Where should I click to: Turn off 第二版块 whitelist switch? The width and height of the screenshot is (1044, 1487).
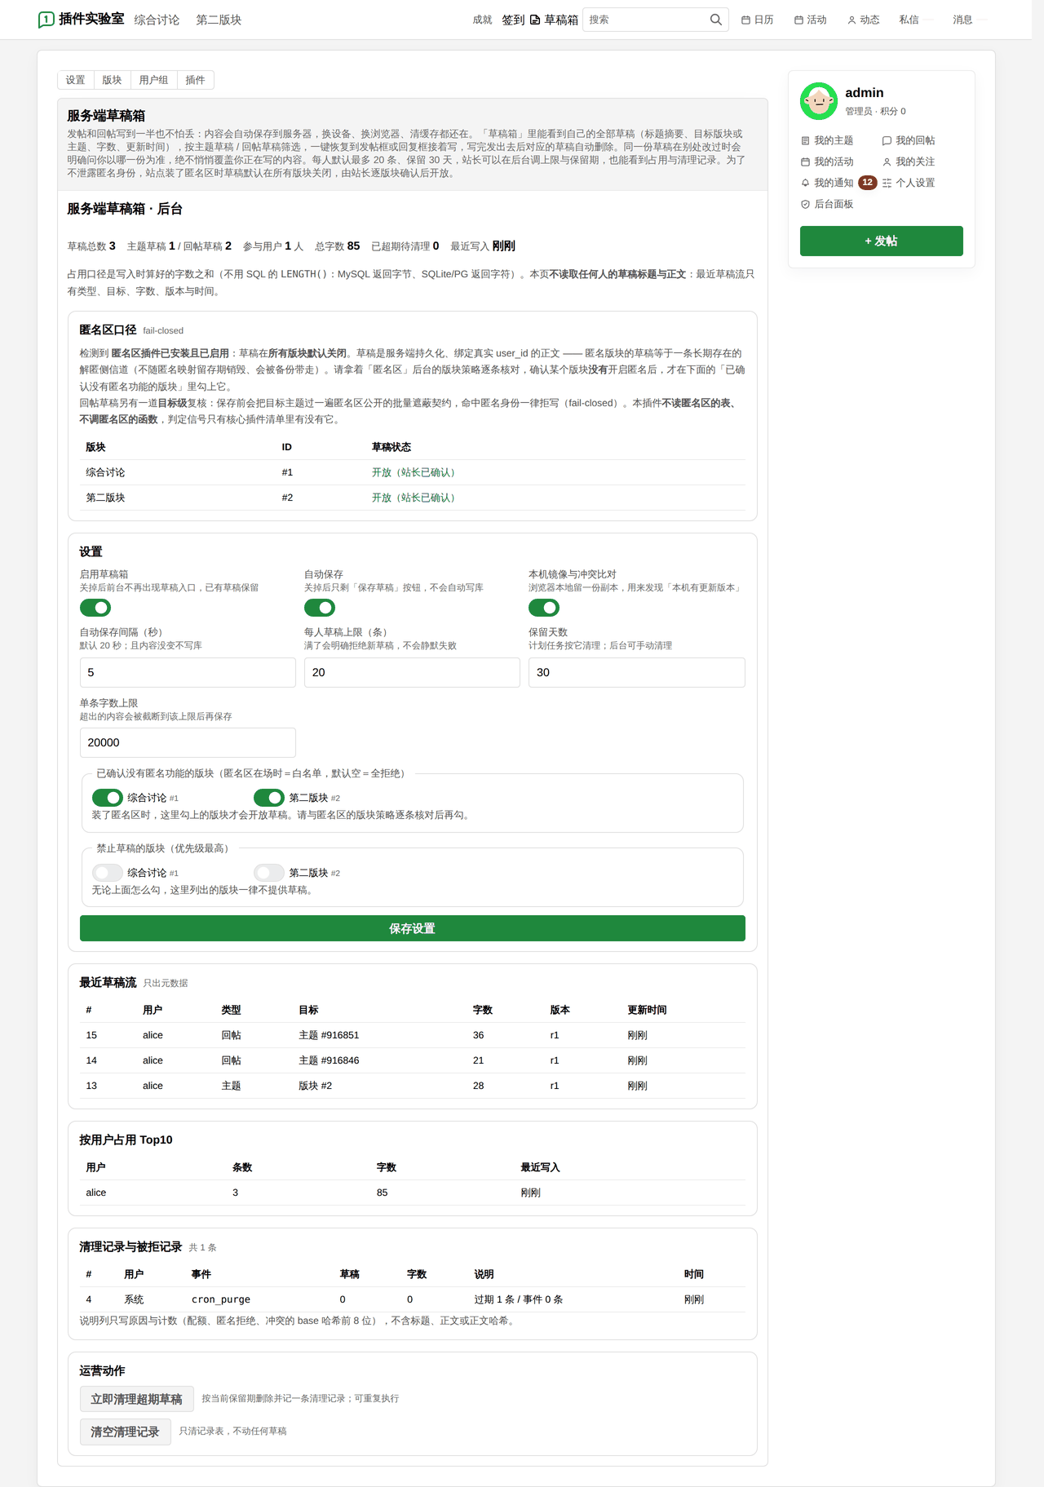click(269, 798)
